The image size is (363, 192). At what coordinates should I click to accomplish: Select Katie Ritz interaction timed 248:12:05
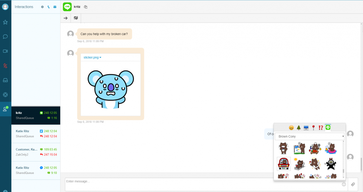click(x=36, y=170)
